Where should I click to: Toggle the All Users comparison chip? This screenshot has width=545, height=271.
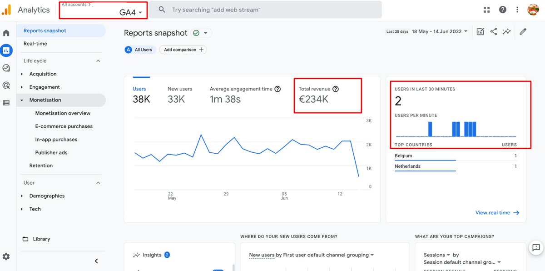(x=139, y=49)
